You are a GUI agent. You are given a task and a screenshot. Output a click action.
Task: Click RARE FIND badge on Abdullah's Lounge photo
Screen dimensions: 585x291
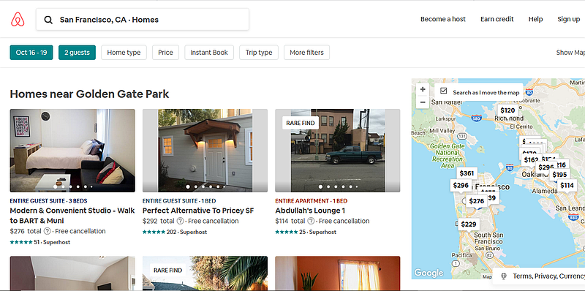click(x=301, y=123)
